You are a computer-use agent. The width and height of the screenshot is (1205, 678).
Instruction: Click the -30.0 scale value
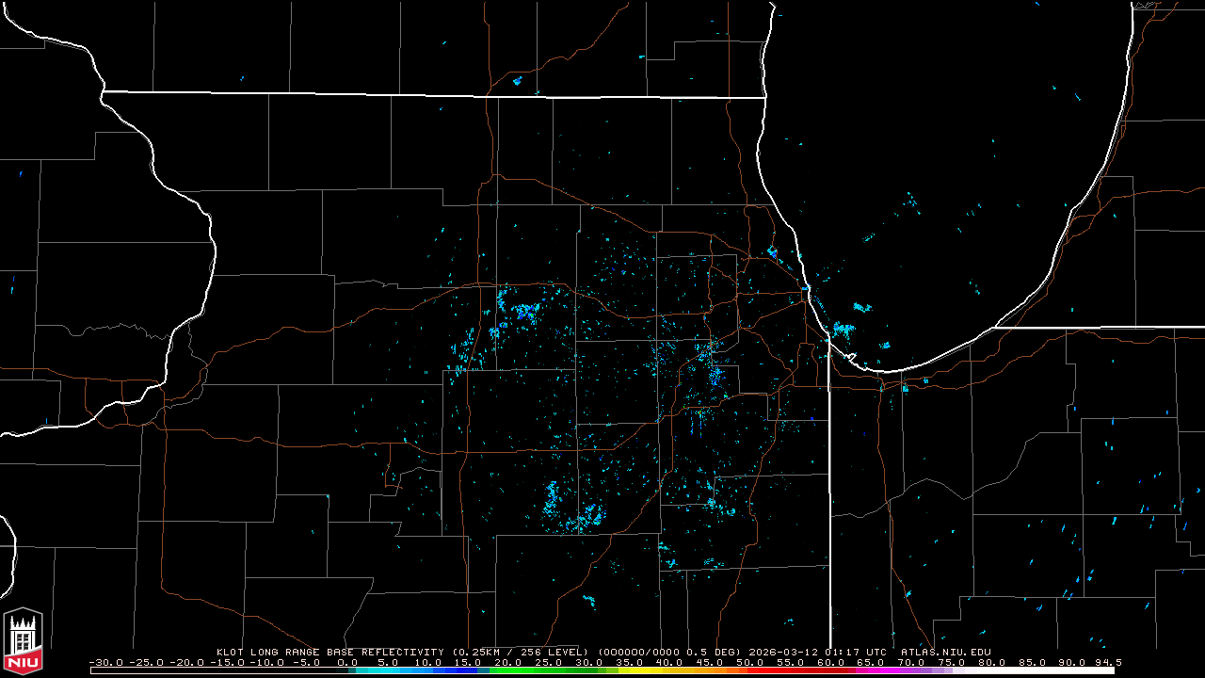tap(106, 662)
